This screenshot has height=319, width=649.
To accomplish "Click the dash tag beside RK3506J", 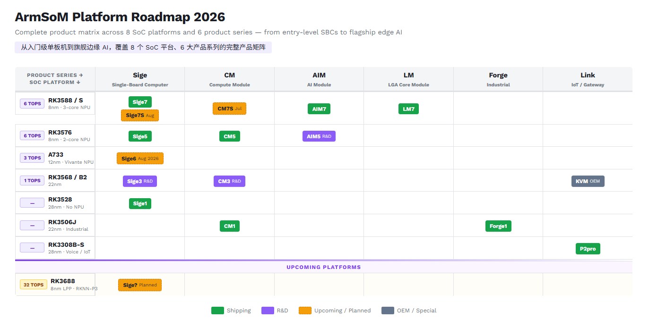I will (32, 226).
